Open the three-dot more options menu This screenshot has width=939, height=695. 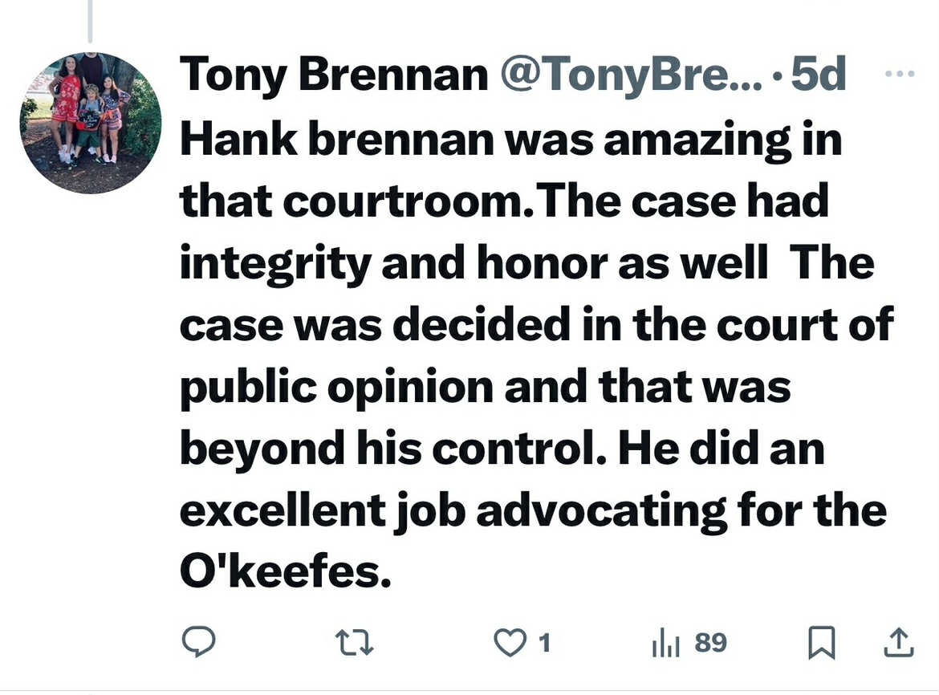[x=900, y=74]
